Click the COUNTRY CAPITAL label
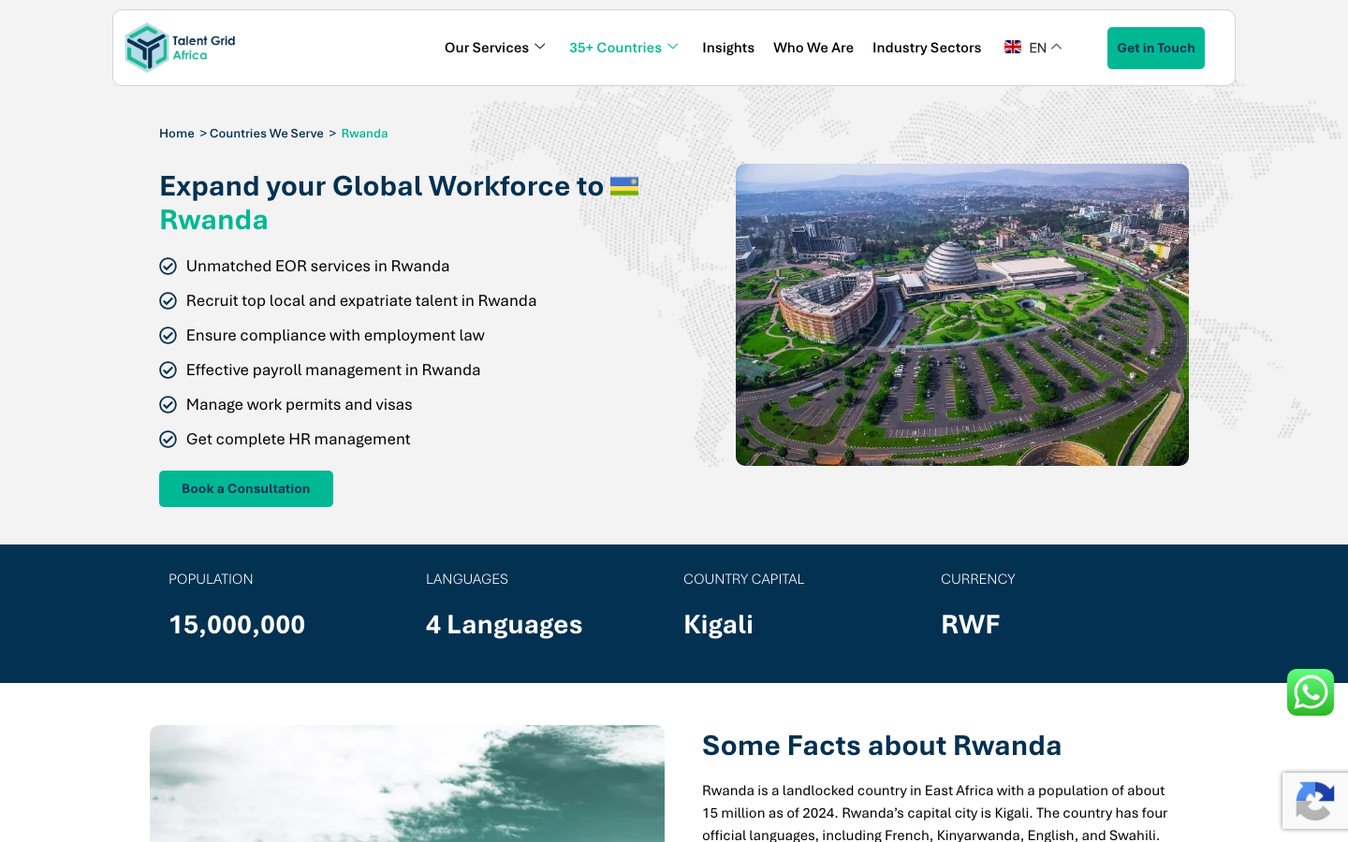Viewport: 1348px width, 842px height. 744,579
